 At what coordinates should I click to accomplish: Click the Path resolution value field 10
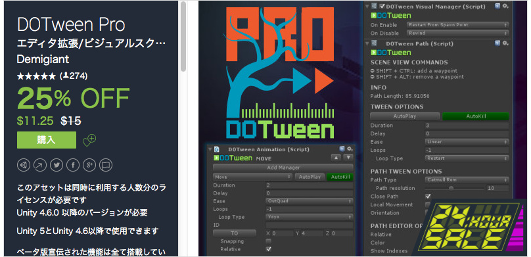click(498, 188)
